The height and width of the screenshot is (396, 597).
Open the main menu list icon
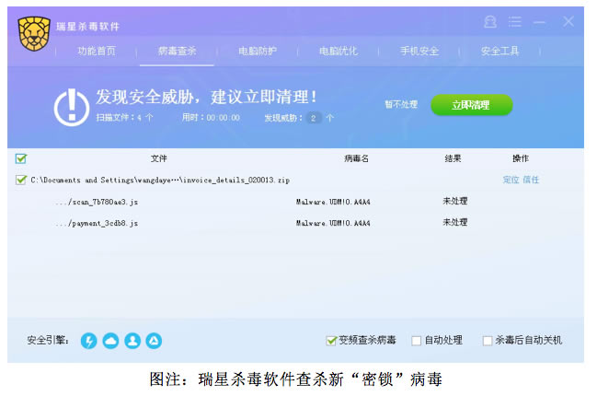click(x=515, y=22)
